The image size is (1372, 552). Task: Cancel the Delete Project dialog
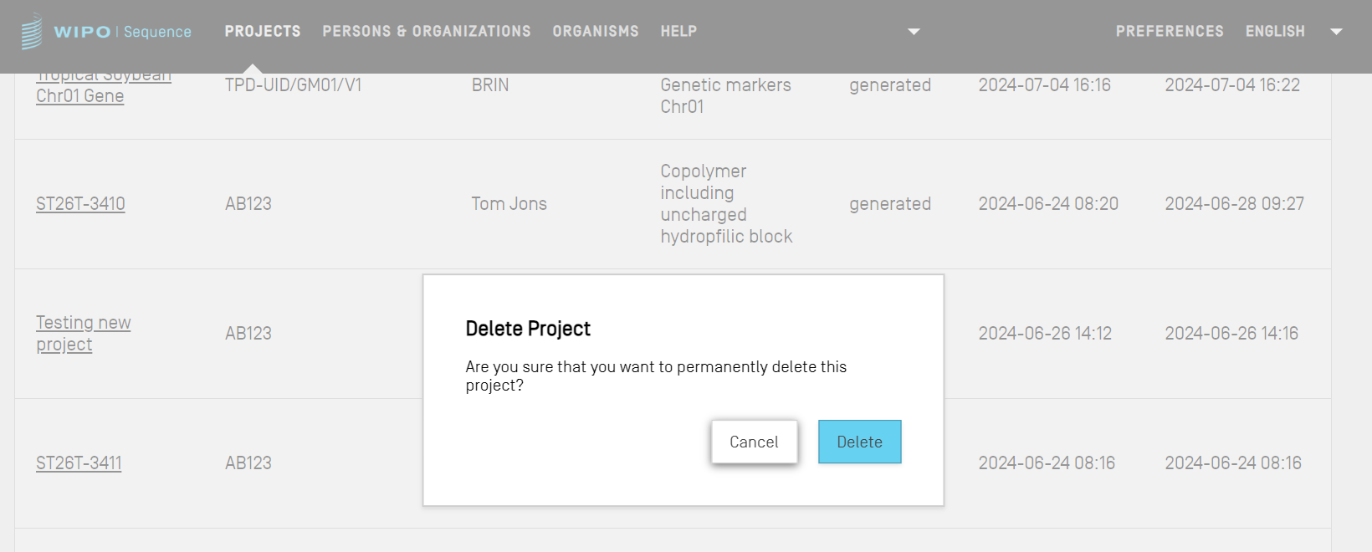754,442
